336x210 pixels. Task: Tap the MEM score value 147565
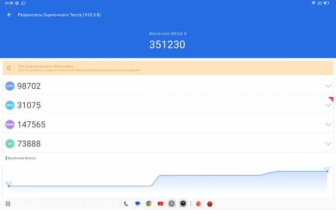31,124
